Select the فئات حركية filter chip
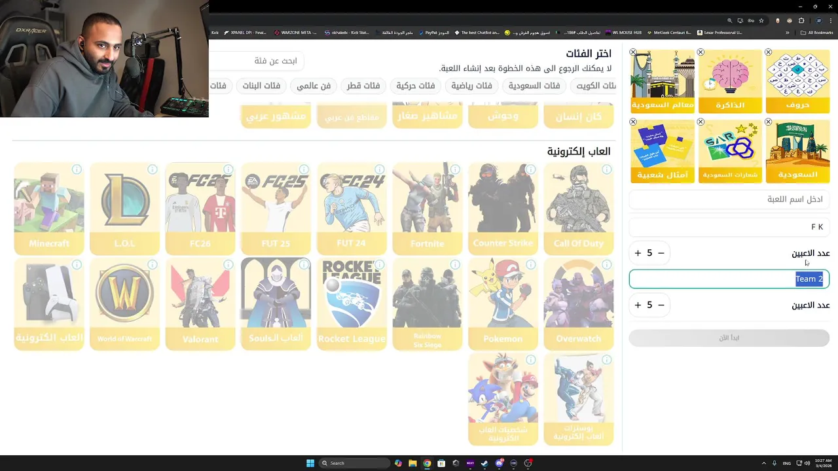 [416, 86]
